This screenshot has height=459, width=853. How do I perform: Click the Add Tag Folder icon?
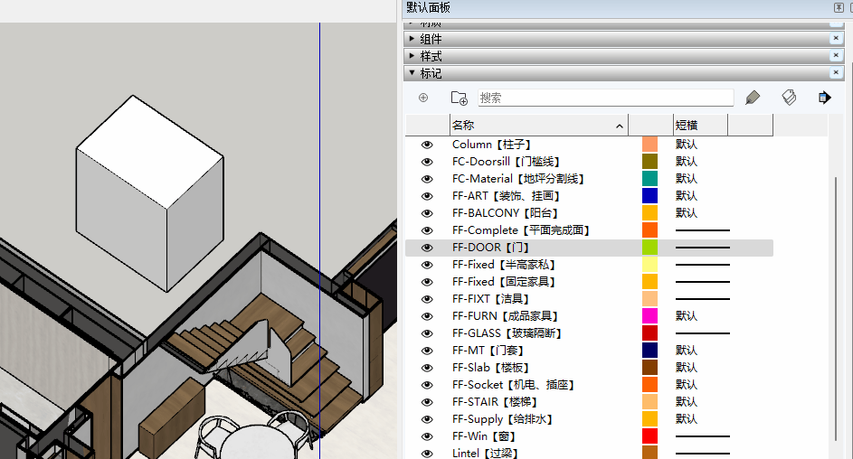(460, 98)
